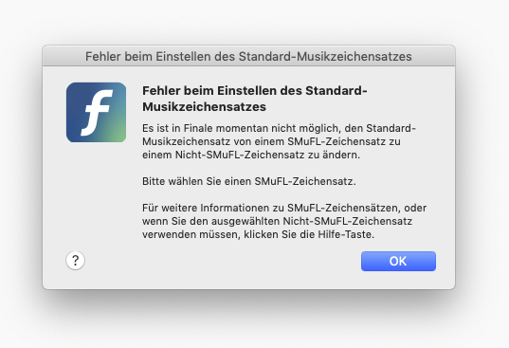Click the word 'oder' in the last paragraph
The width and height of the screenshot is (509, 348).
click(x=415, y=208)
